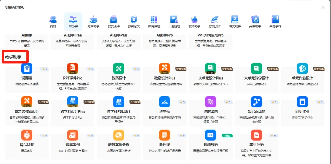This screenshot has height=164, width=331.
Task: Open the 其他学科 tab
Action: click(x=275, y=22)
